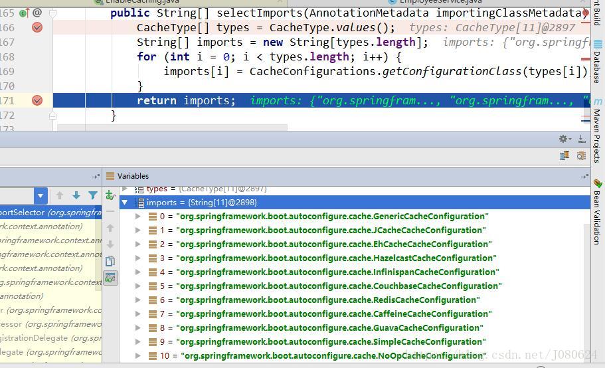Toggle the breakpoint on line 166
The image size is (605, 368).
point(37,27)
